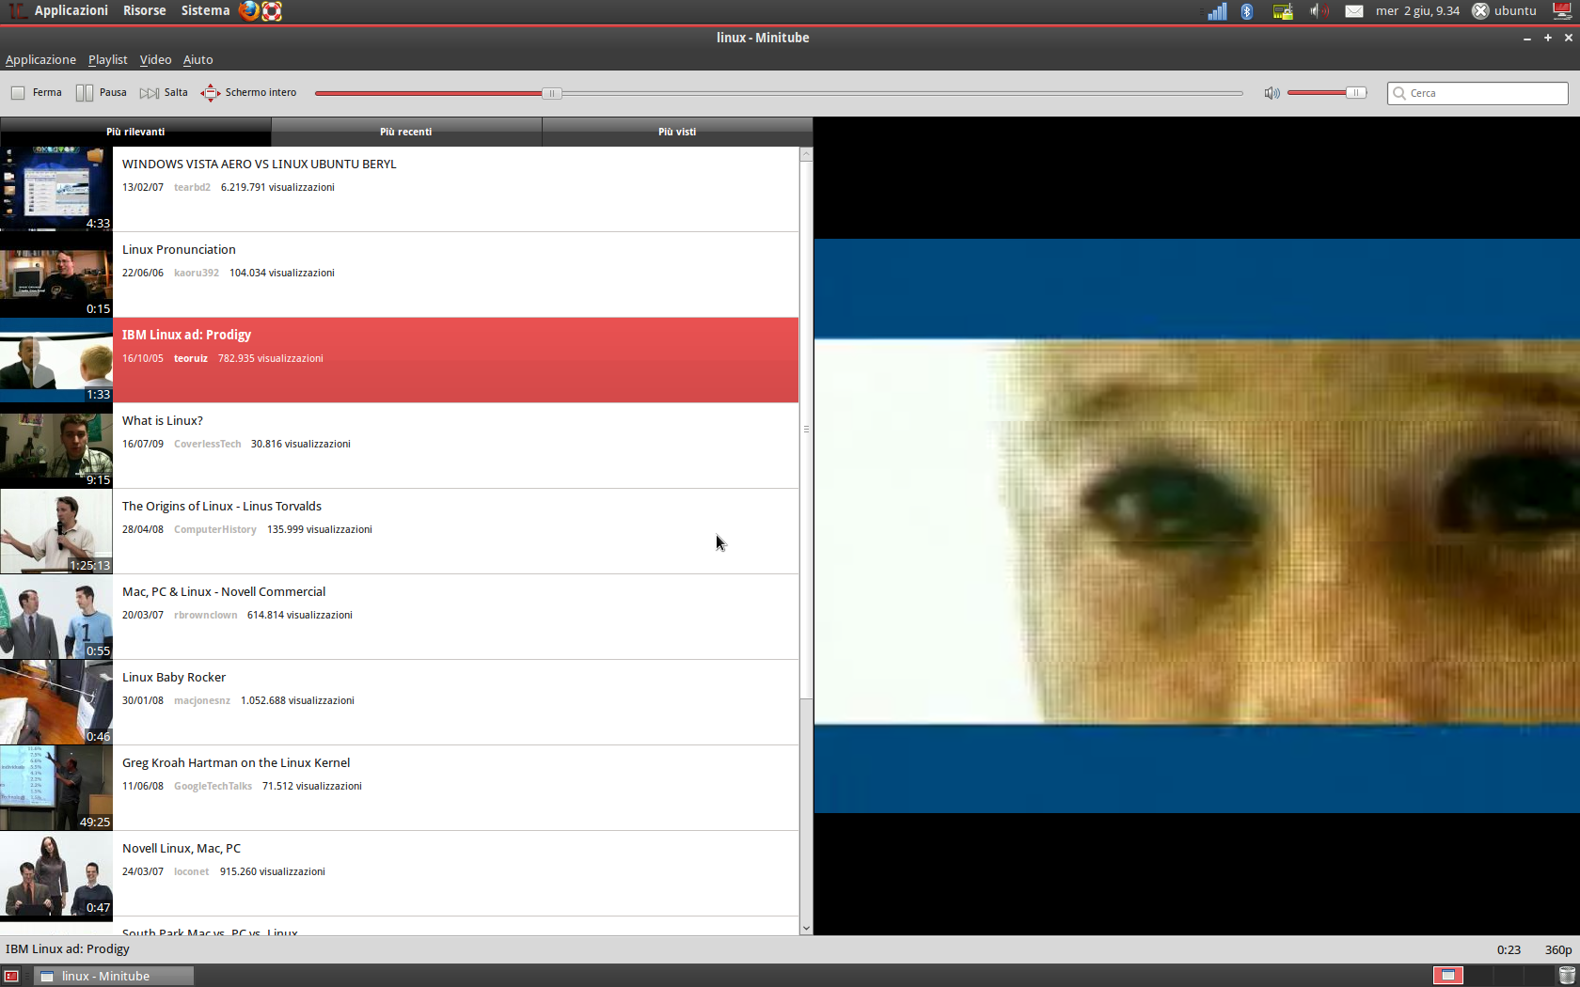Pause playback with the Pausa button

pos(101,93)
